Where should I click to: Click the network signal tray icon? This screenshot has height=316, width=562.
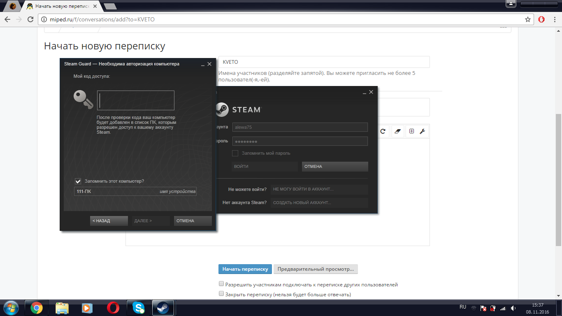click(x=503, y=308)
